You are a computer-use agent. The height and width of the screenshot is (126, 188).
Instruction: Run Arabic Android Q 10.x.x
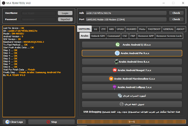tap(132, 45)
